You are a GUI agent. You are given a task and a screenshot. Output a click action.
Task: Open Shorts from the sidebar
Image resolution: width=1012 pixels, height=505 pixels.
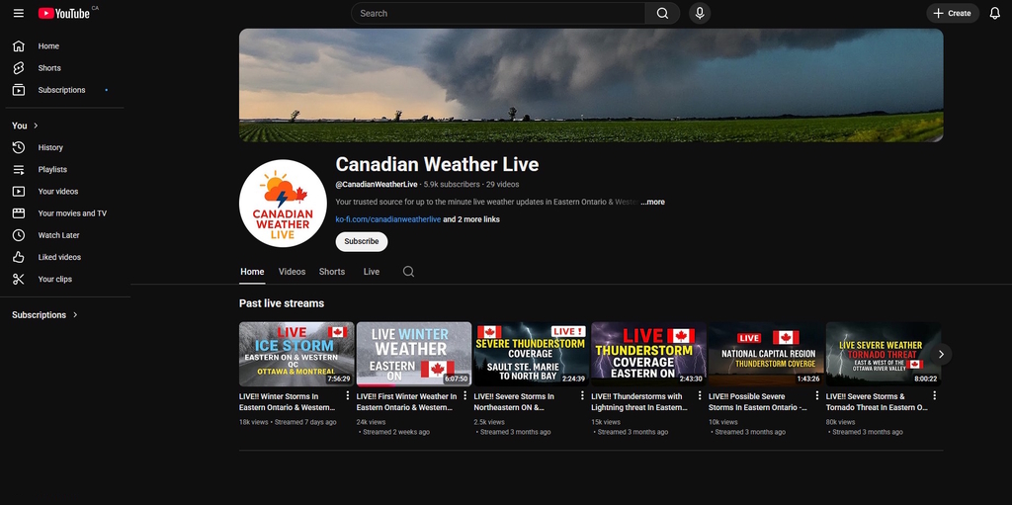[49, 68]
